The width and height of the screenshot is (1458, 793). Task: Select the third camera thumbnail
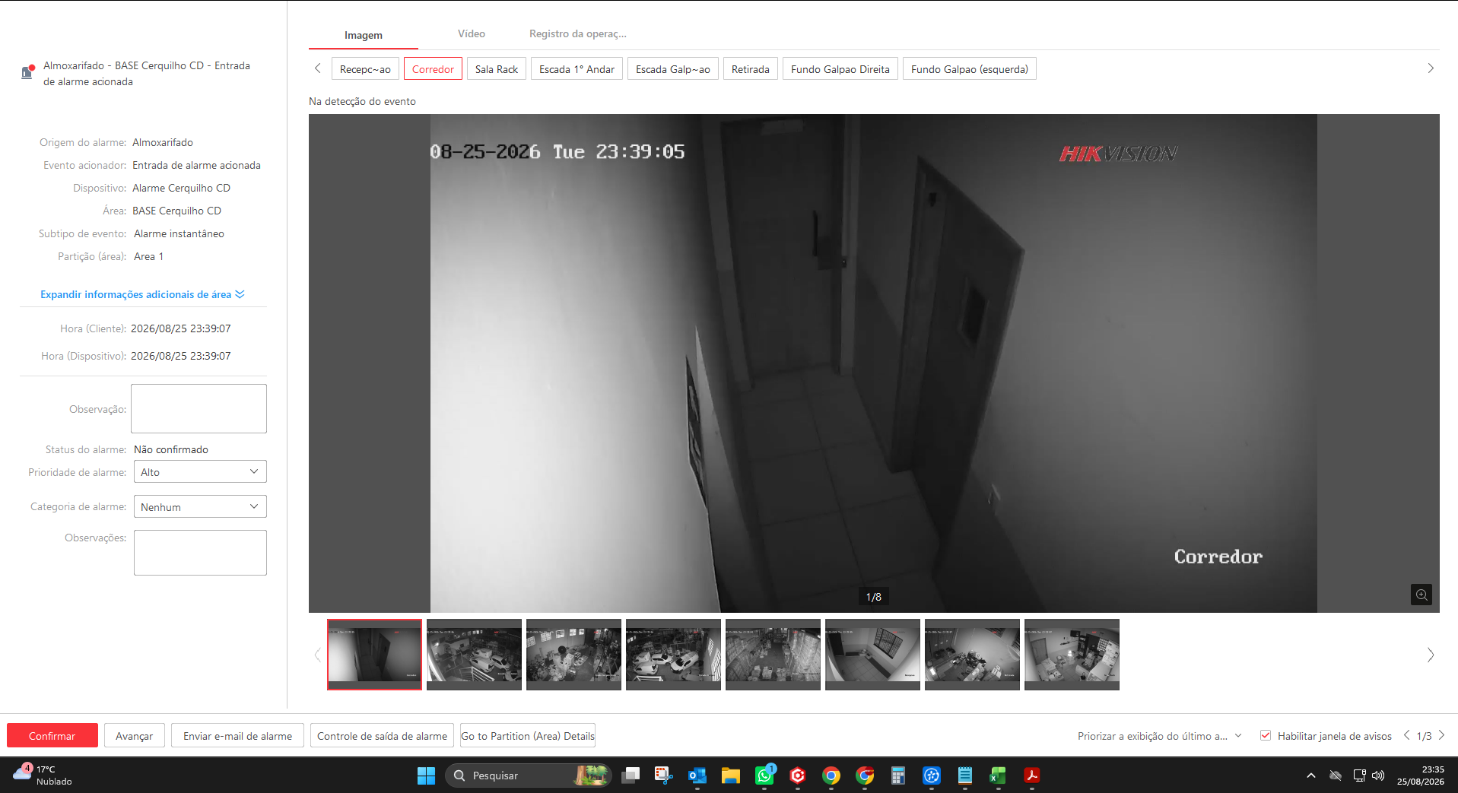tap(573, 655)
